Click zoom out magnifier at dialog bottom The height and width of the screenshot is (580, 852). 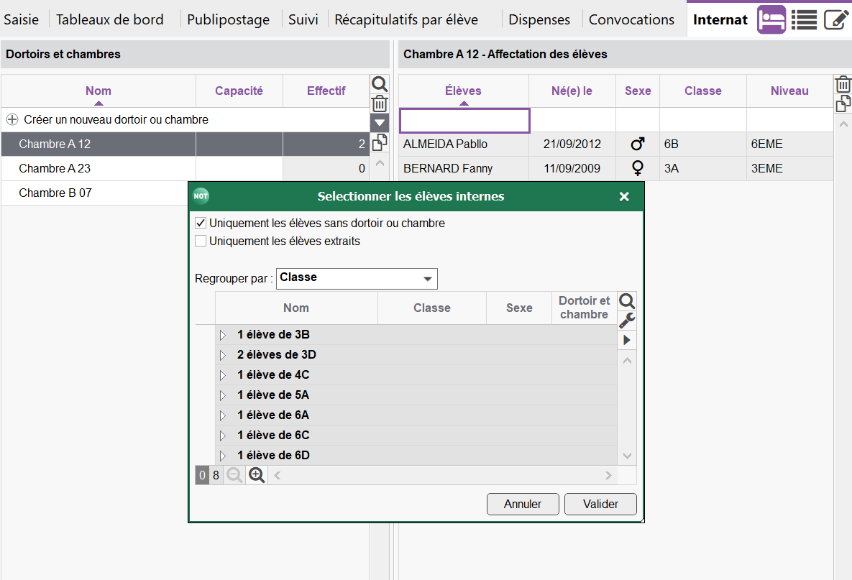pyautogui.click(x=234, y=475)
